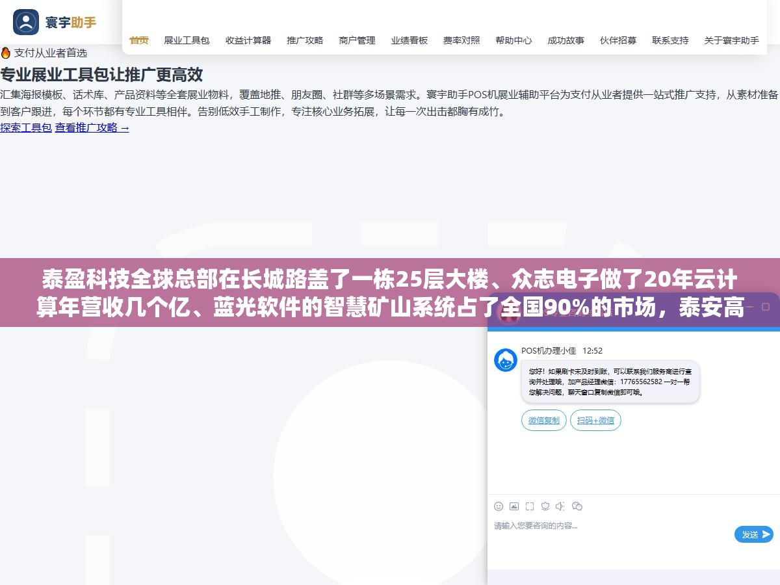Viewport: 780px width, 585px height.
Task: Open the 收益计算器 nav item
Action: click(x=248, y=40)
